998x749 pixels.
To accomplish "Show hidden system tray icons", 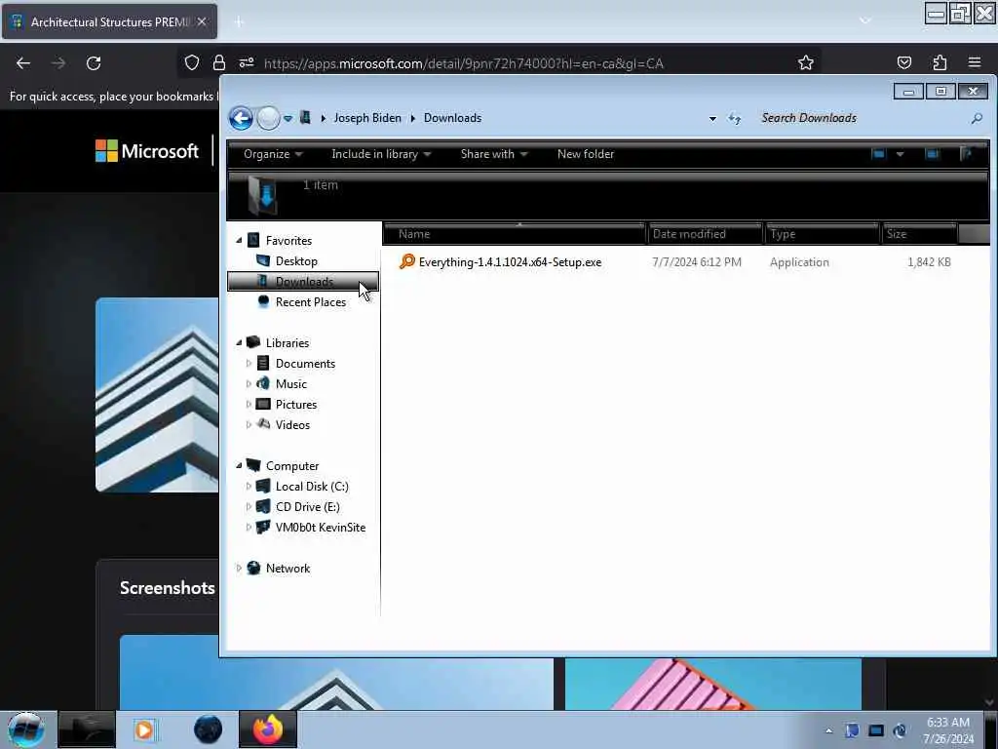I will [828, 730].
